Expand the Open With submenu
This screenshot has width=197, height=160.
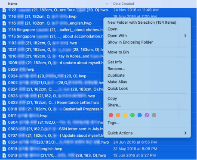pyautogui.click(x=147, y=36)
